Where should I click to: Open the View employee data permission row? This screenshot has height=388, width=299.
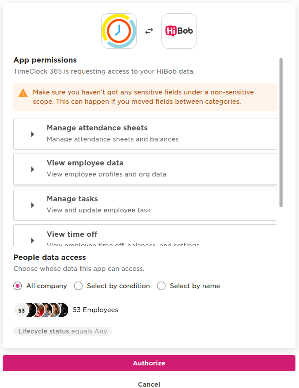tap(145, 169)
